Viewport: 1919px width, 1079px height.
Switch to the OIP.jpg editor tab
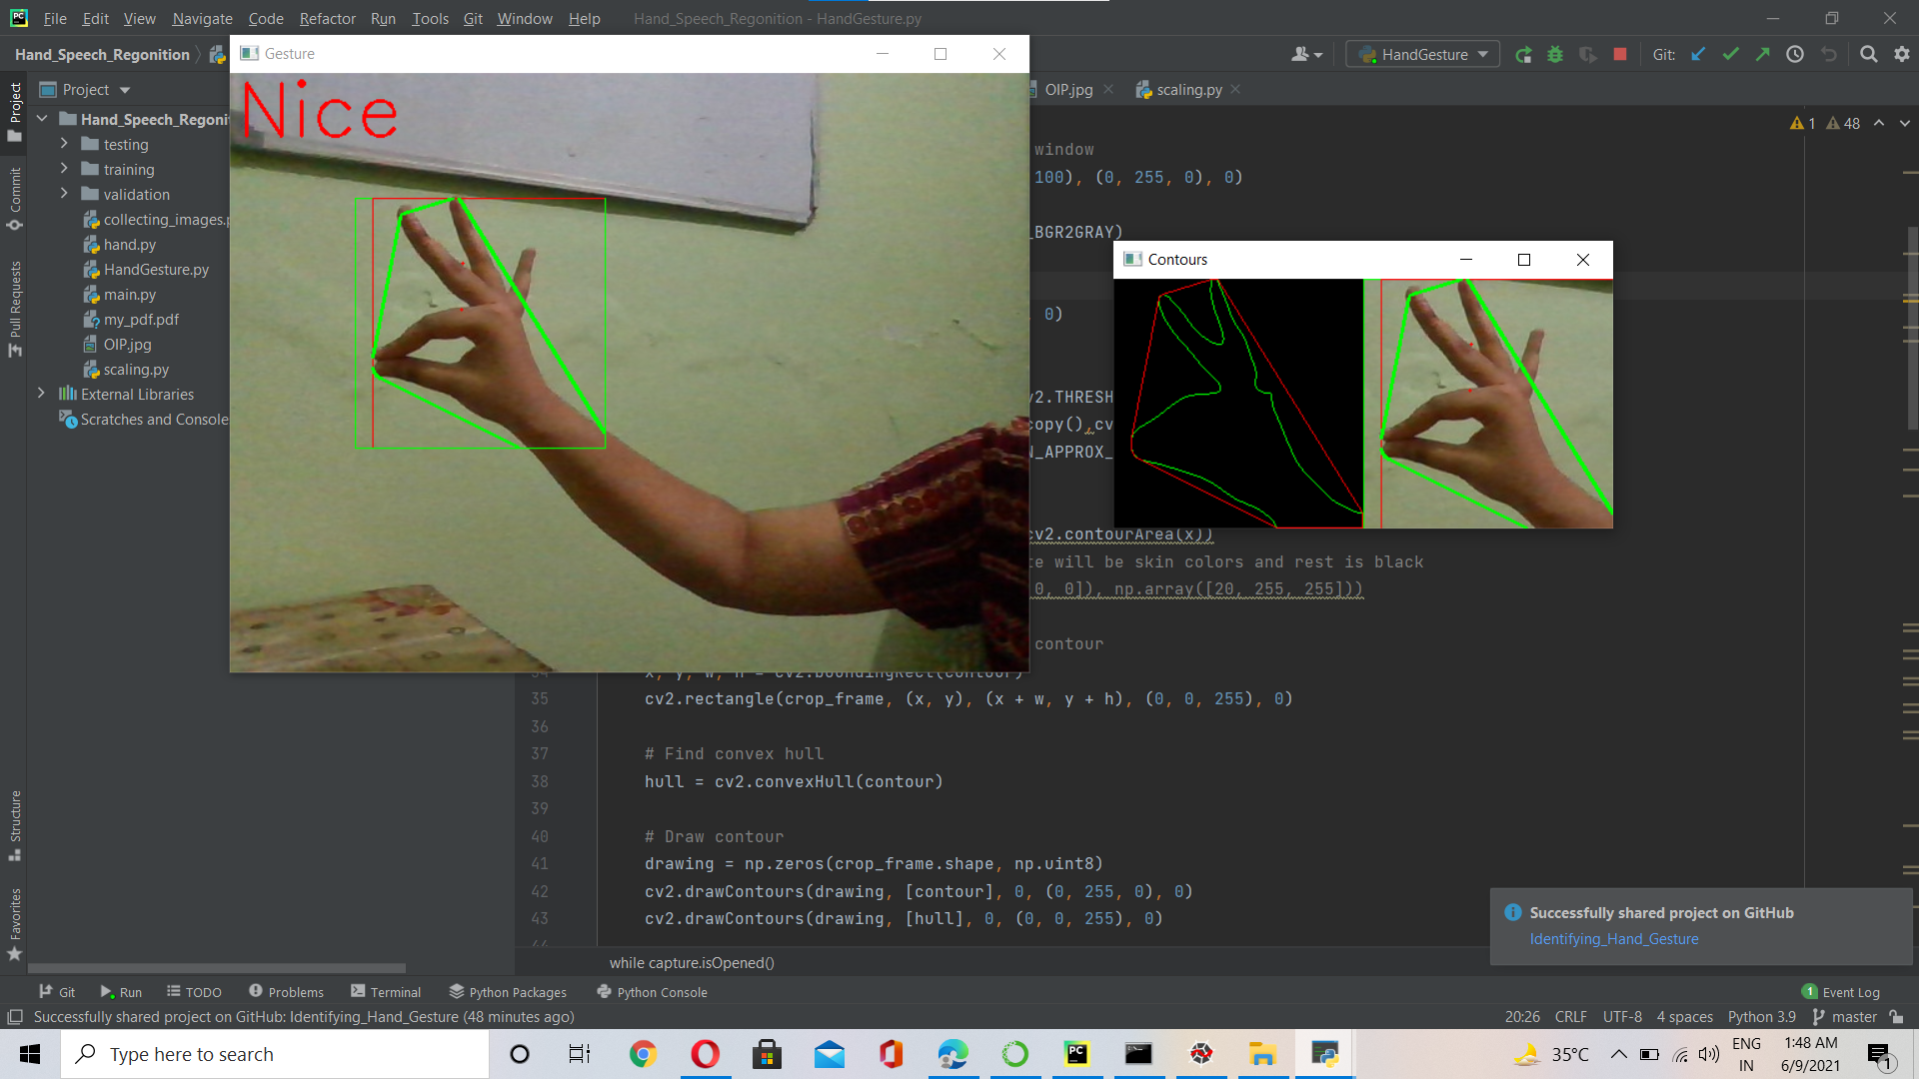tap(1067, 90)
